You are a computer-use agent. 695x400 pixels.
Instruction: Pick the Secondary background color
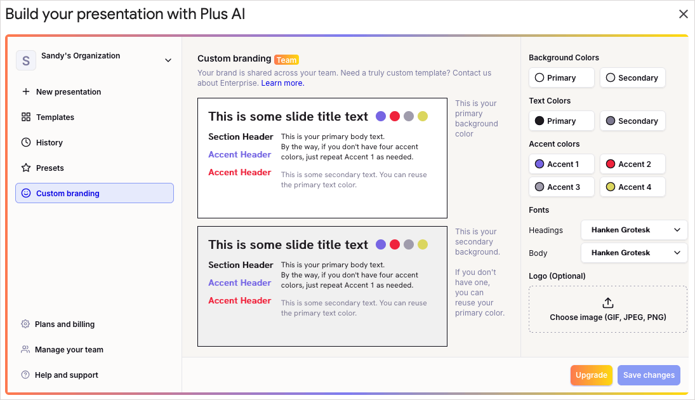633,77
